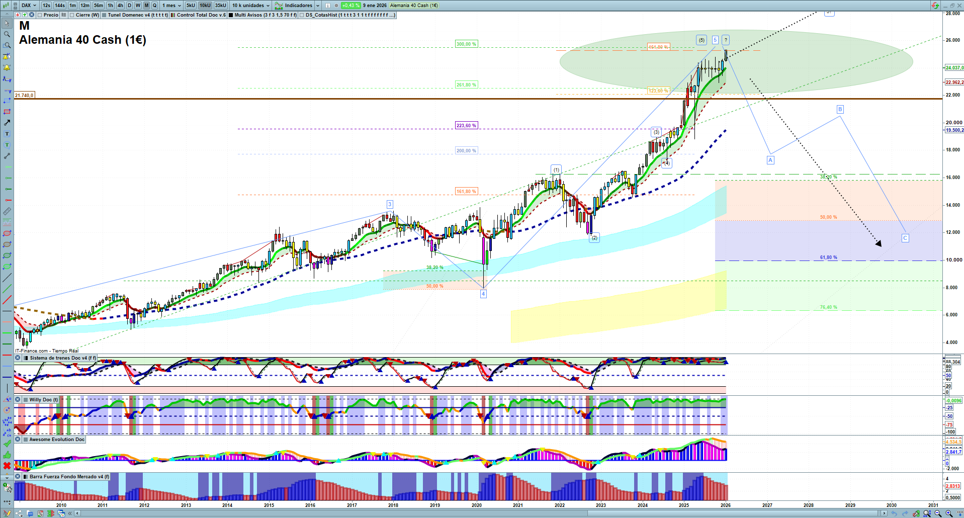
Task: Click the Precio settings list icon
Action: coord(64,15)
